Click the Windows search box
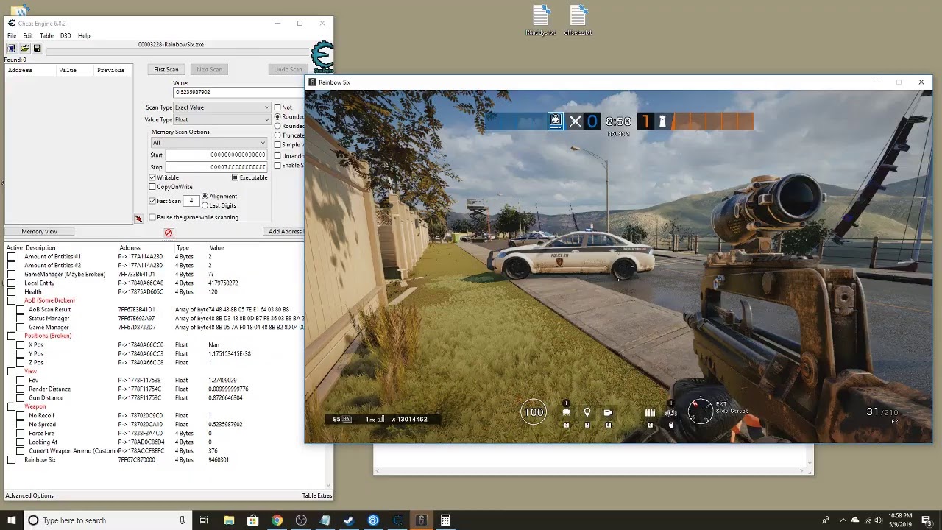The width and height of the screenshot is (942, 530). [107, 520]
